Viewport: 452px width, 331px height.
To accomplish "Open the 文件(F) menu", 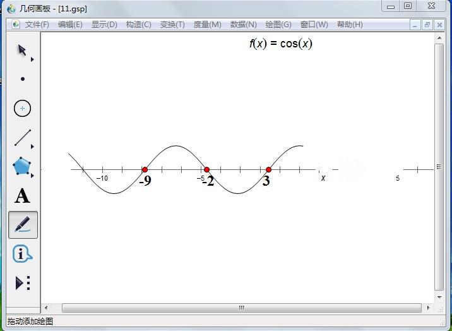I will [x=37, y=25].
